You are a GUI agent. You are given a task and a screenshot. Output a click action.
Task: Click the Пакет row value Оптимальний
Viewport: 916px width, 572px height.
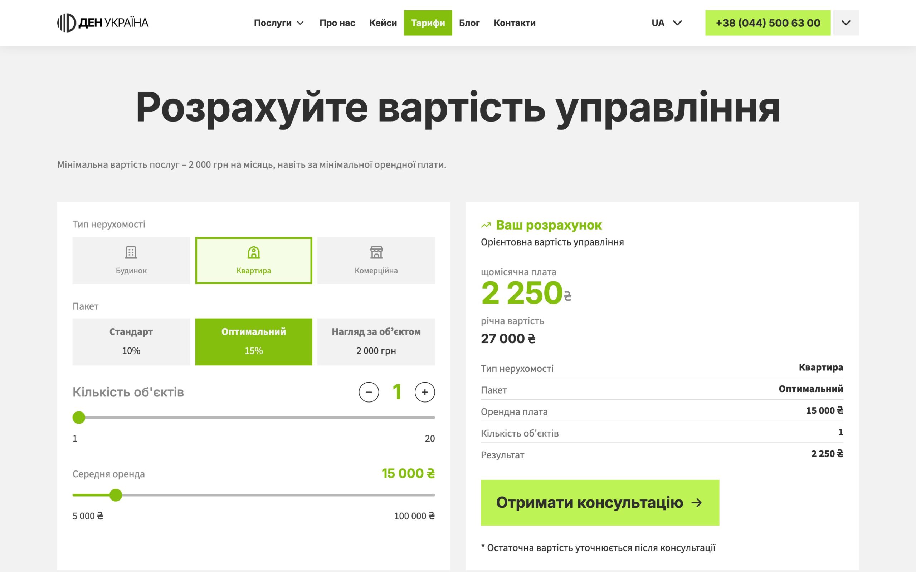pyautogui.click(x=811, y=389)
